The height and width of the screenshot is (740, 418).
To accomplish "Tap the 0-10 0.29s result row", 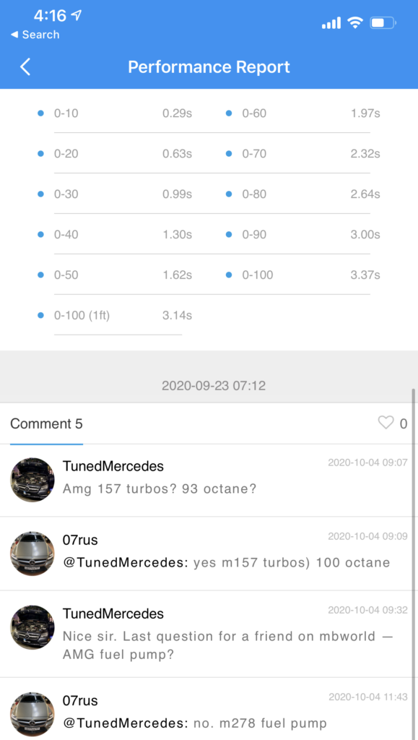I will tap(116, 113).
